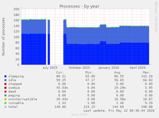Click the zombie legend color swatch
Screen dimensions: 159x118
point(5,88)
